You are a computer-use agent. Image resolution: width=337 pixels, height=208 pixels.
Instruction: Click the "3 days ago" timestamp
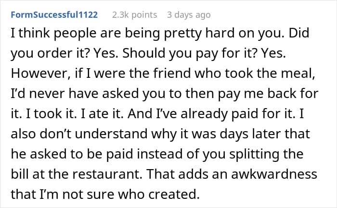(x=188, y=15)
